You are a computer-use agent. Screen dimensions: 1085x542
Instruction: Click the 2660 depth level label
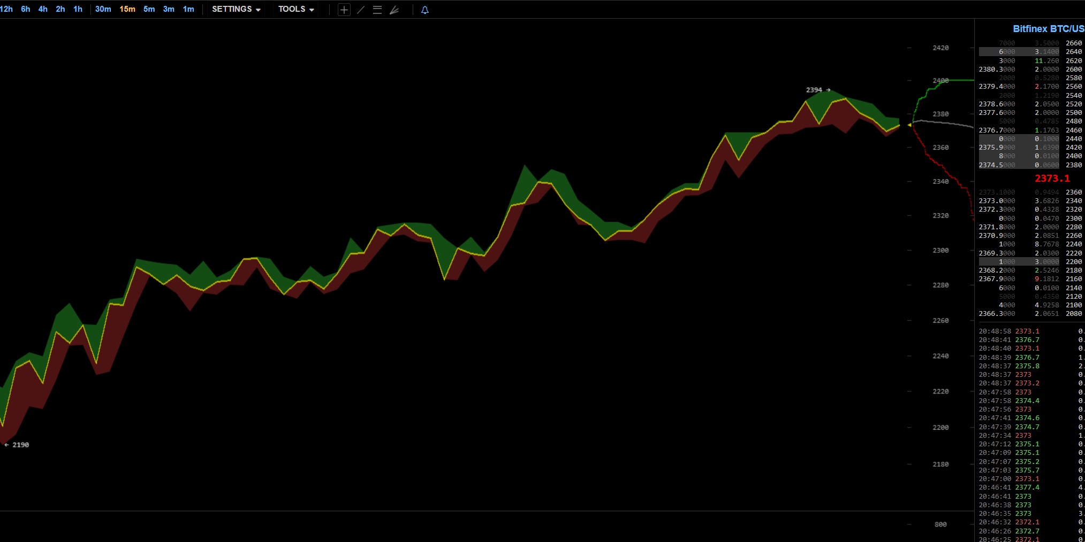pos(1074,43)
